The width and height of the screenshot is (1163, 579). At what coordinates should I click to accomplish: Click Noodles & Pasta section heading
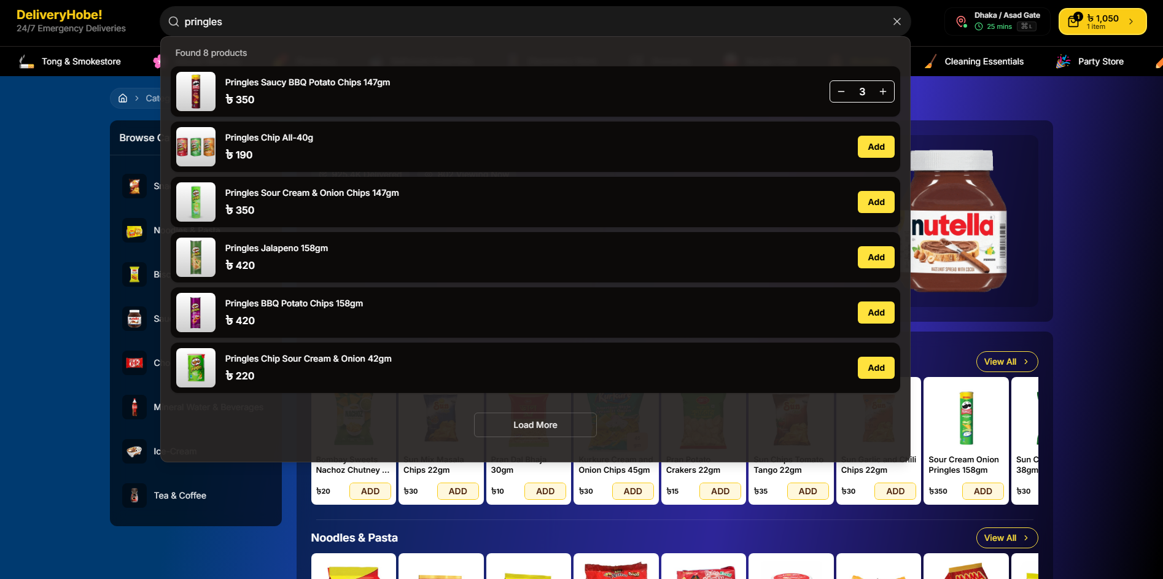tap(354, 538)
